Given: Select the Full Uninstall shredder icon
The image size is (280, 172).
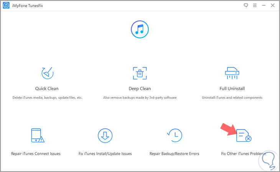Looking at the screenshot, I should 232,73.
